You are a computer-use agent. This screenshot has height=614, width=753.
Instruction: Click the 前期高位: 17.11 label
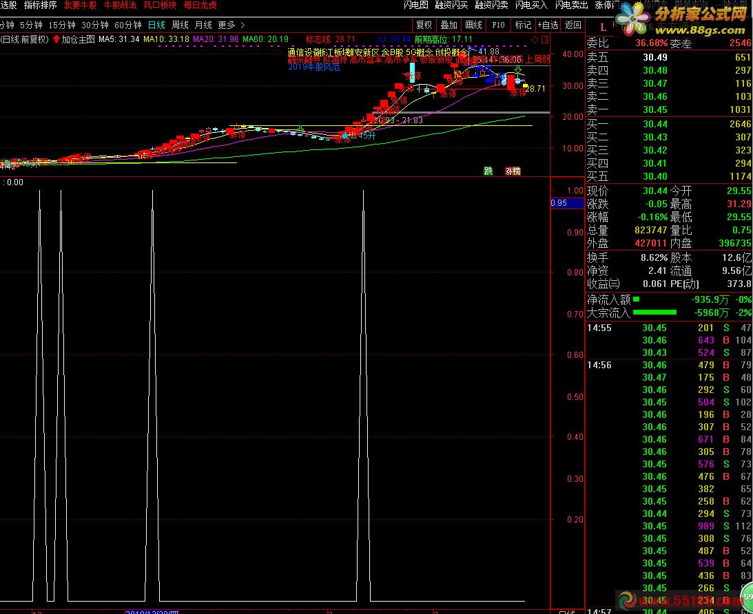(443, 39)
